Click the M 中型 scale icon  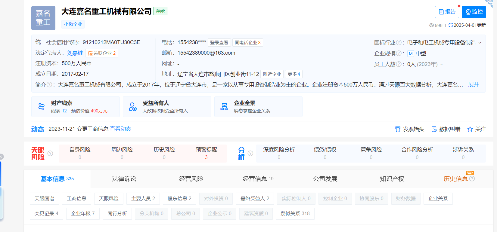point(411,53)
